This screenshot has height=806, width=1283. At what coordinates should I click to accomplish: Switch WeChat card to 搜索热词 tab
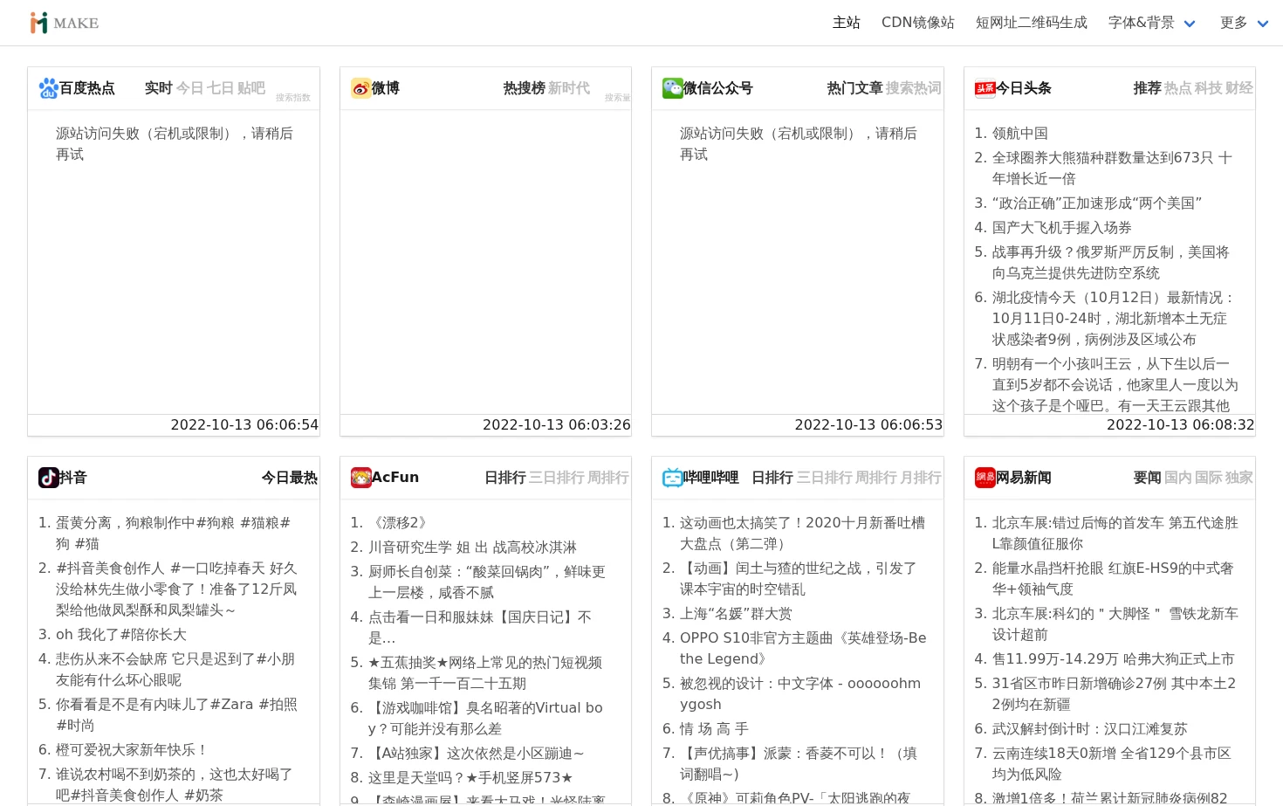pos(914,88)
